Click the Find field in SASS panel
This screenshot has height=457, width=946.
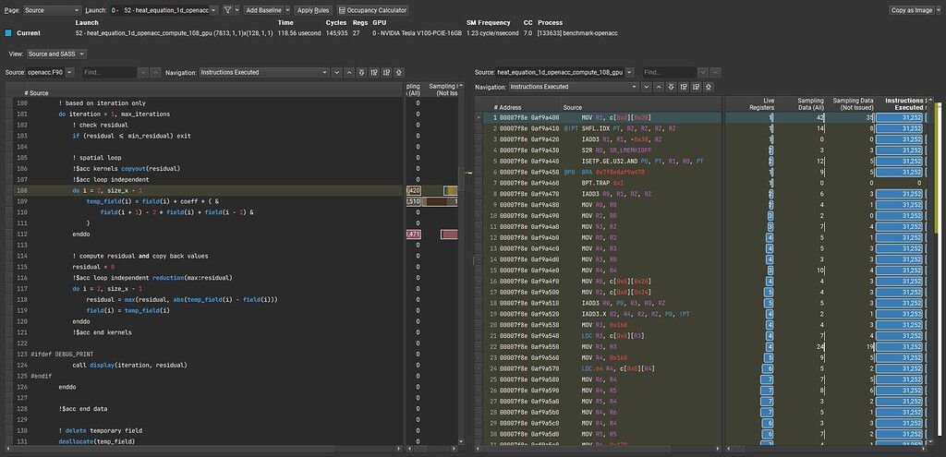tap(669, 72)
